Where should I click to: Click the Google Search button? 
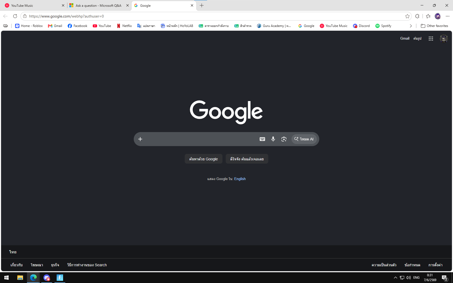point(204,159)
